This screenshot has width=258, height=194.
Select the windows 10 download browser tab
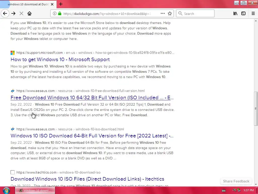(28, 4)
